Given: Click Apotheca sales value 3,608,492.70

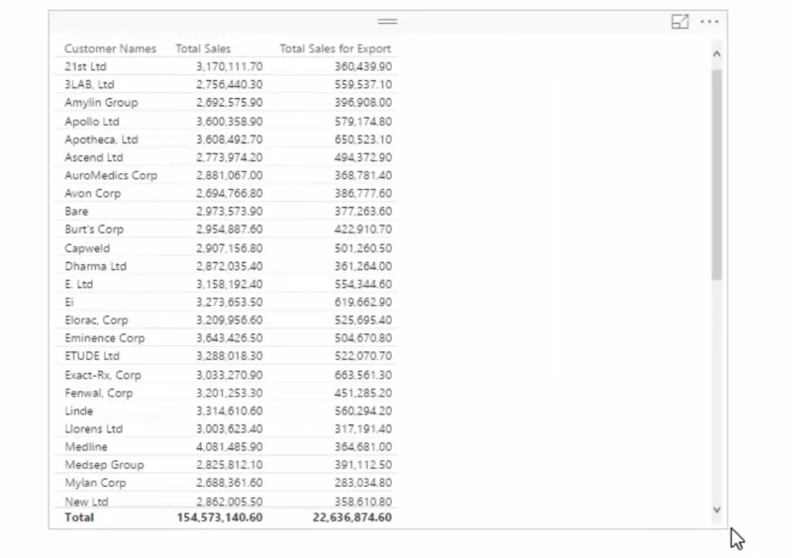Looking at the screenshot, I should [230, 139].
